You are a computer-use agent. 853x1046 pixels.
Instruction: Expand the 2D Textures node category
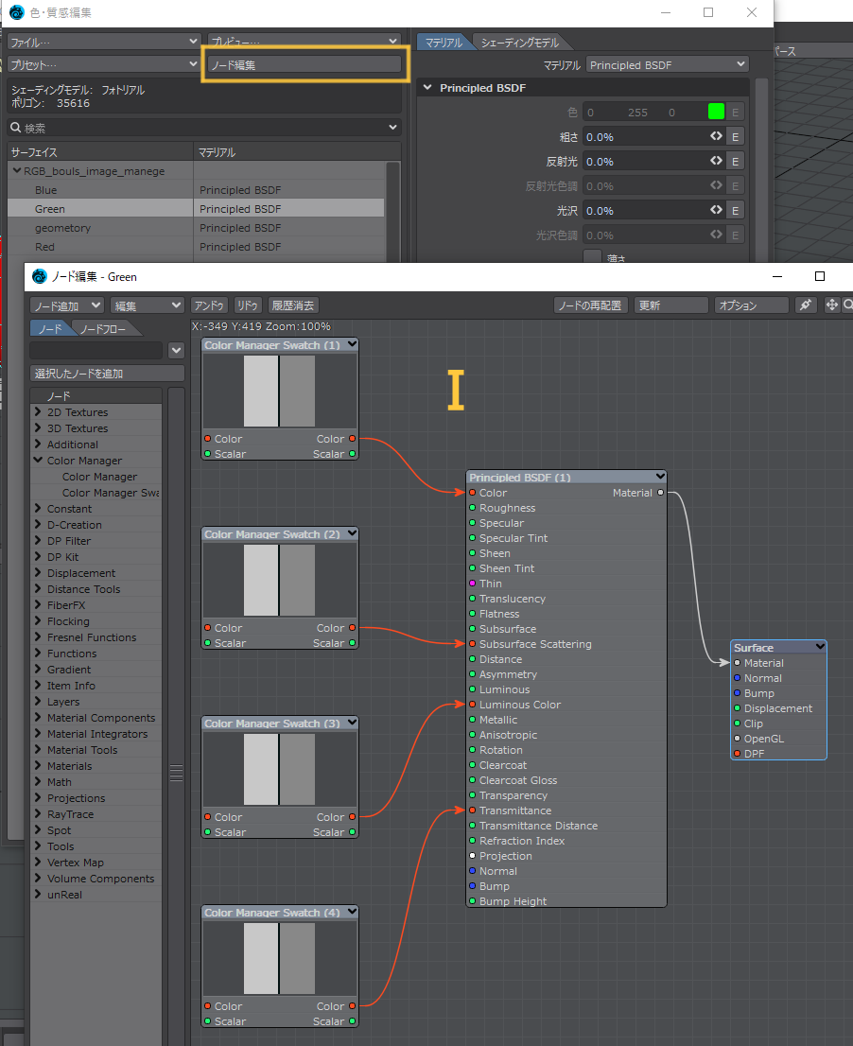38,411
